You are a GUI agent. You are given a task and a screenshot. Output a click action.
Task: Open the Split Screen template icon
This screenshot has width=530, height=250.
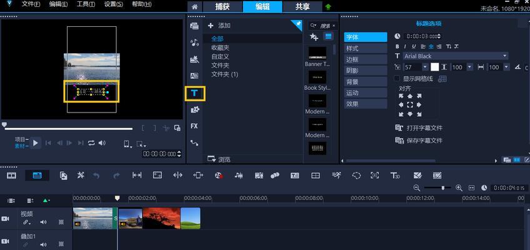[x=316, y=176]
